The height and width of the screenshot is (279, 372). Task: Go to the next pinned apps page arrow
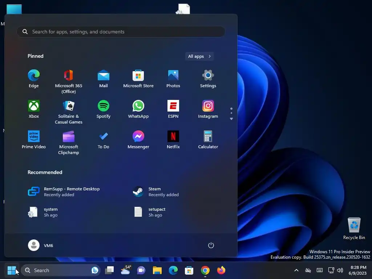(x=231, y=119)
